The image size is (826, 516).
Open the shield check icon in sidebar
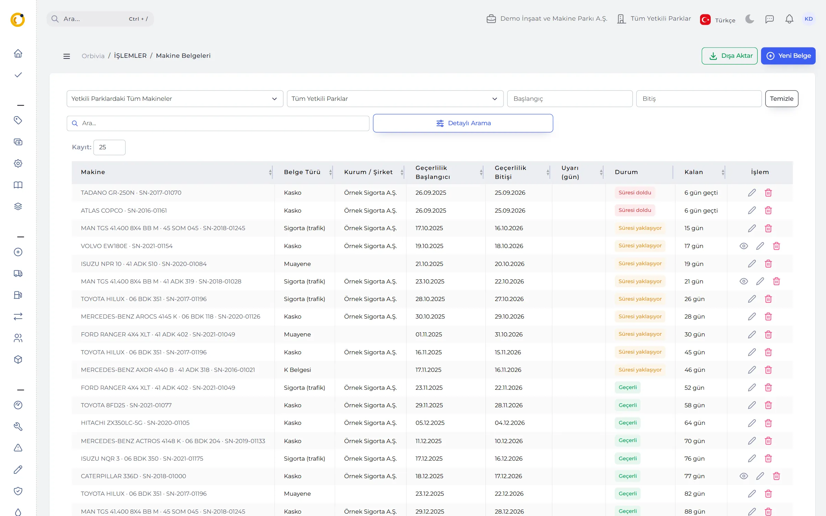[18, 491]
